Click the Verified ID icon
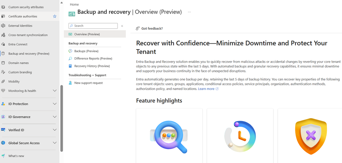Screen dimensions: 342x163 coord(3,130)
